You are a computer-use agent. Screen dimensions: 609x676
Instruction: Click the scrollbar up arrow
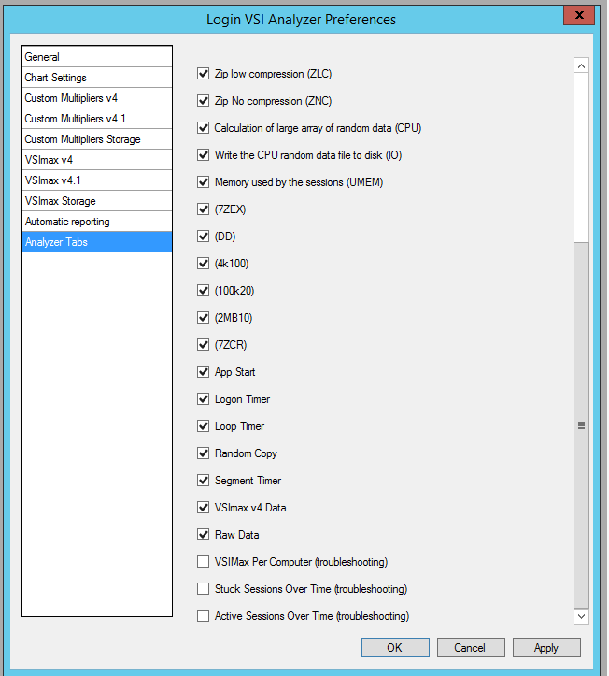[x=581, y=65]
